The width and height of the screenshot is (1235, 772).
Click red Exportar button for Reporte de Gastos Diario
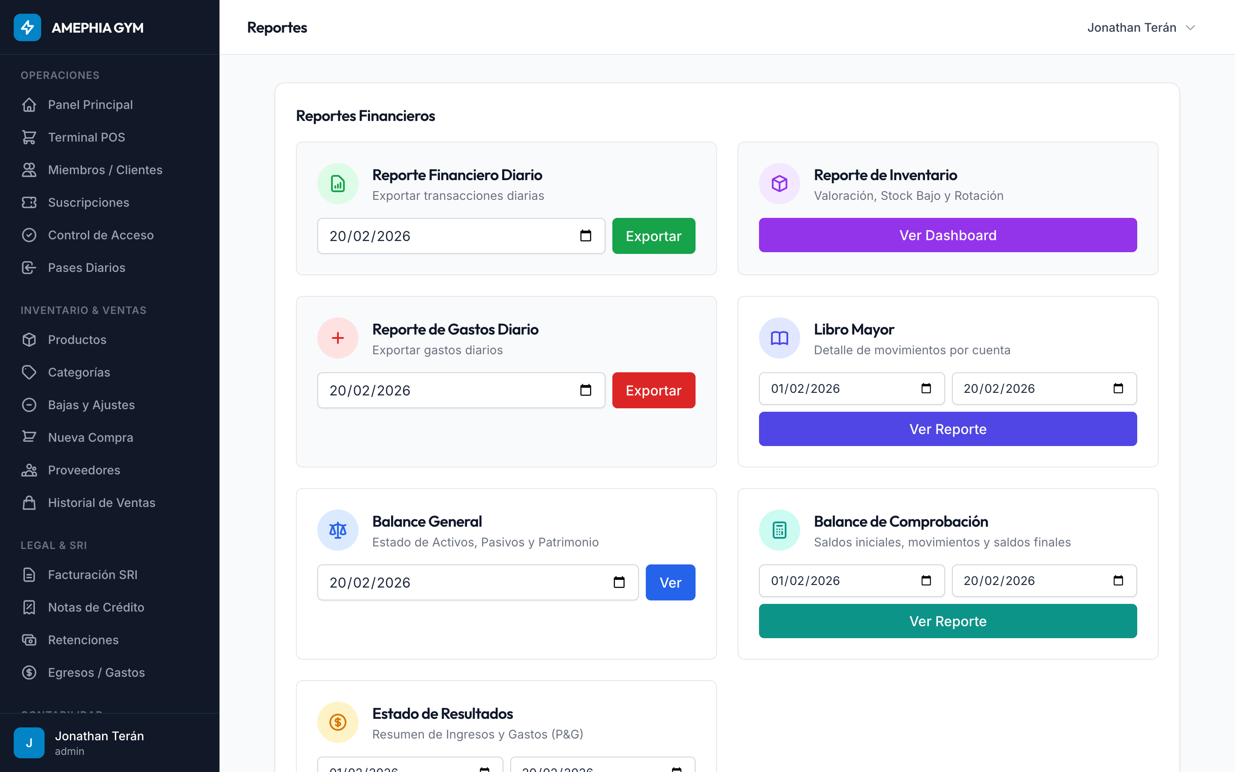click(x=654, y=391)
